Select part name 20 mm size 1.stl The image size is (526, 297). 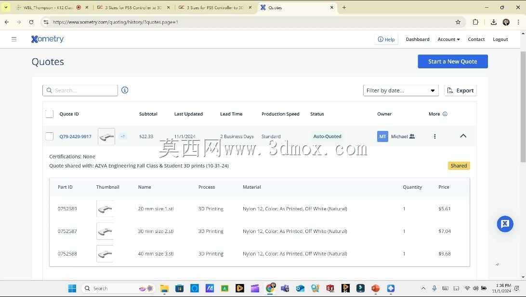tap(156, 208)
